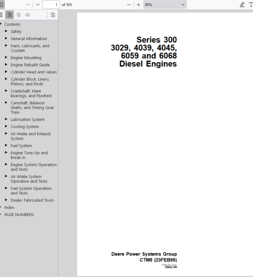Collapse the Contents outline node
Image resolution: width=253 pixels, height=277 pixels.
(x=1, y=24)
